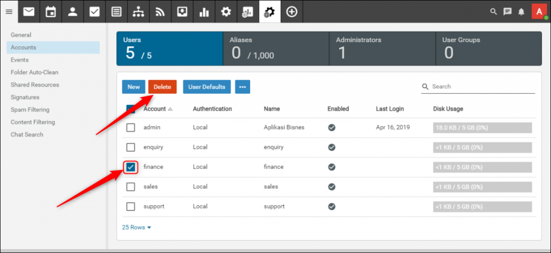Open the more actions ellipsis menu
Viewport: 551px width, 253px height.
(x=242, y=87)
